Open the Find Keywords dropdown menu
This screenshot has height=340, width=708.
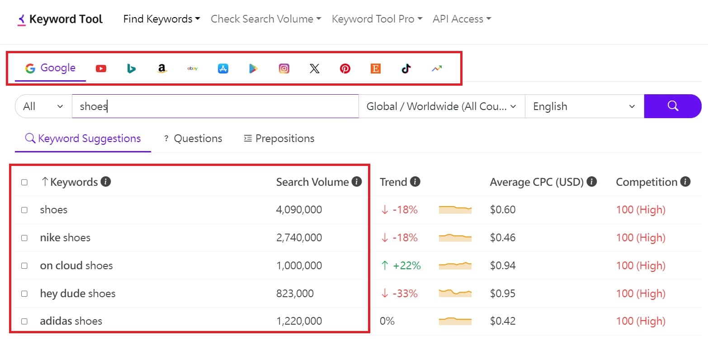coord(161,19)
